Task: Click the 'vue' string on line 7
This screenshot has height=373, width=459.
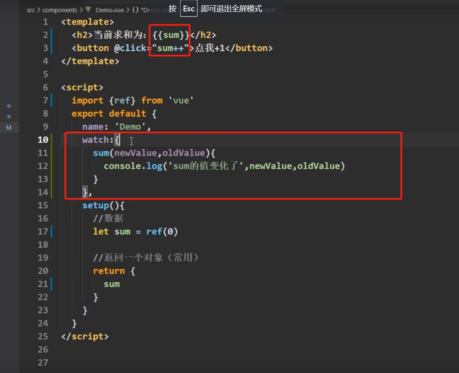Action: 181,101
